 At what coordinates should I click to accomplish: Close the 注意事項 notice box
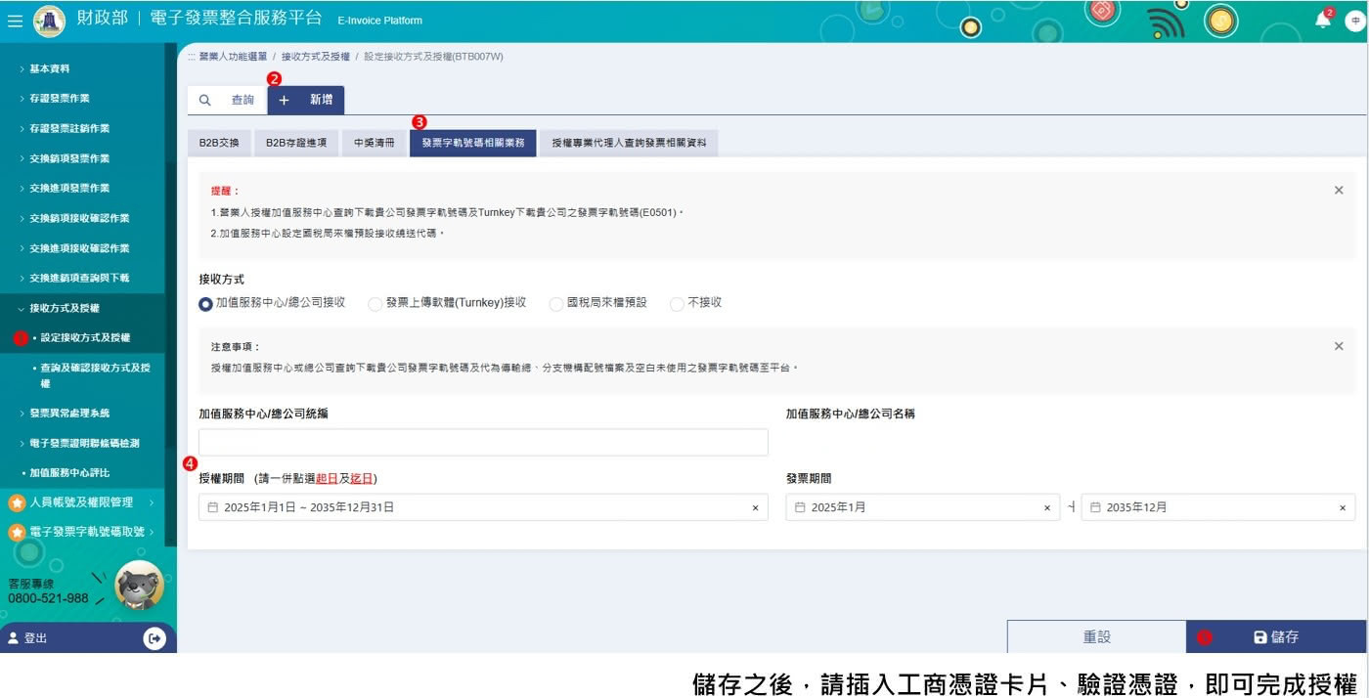click(1339, 346)
